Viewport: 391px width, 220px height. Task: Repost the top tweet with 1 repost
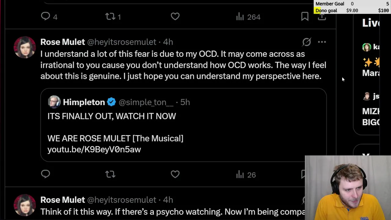[x=110, y=16]
